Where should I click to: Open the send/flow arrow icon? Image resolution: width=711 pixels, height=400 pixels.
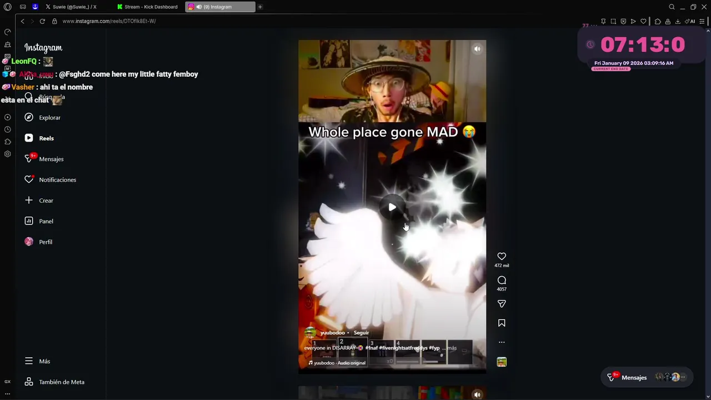click(x=633, y=21)
